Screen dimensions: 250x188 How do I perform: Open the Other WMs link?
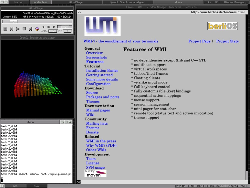pyautogui.click(x=96, y=150)
